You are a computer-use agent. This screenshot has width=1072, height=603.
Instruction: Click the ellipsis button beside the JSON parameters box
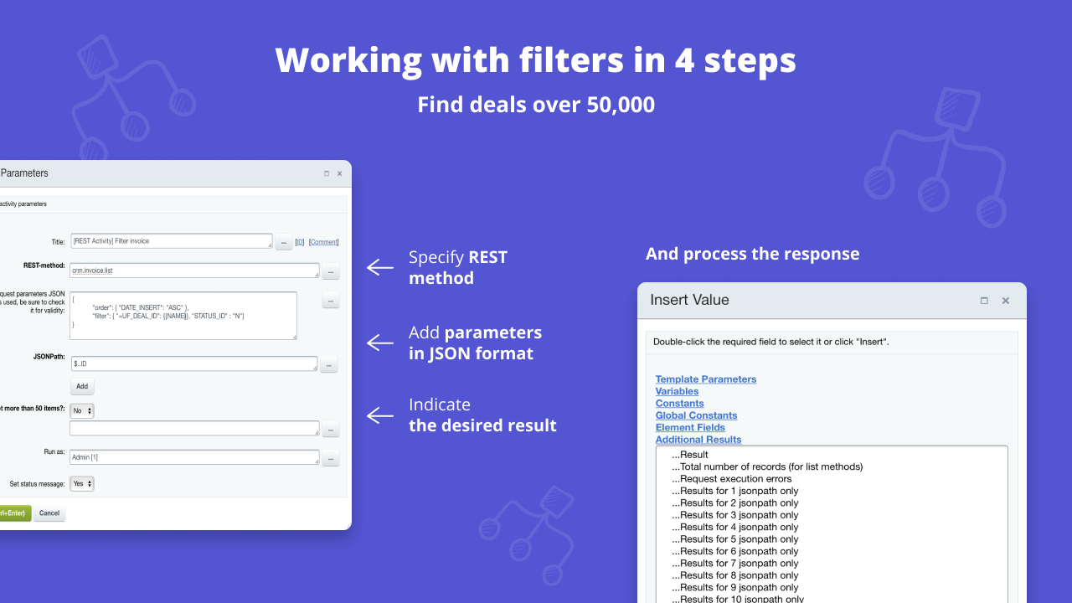330,301
